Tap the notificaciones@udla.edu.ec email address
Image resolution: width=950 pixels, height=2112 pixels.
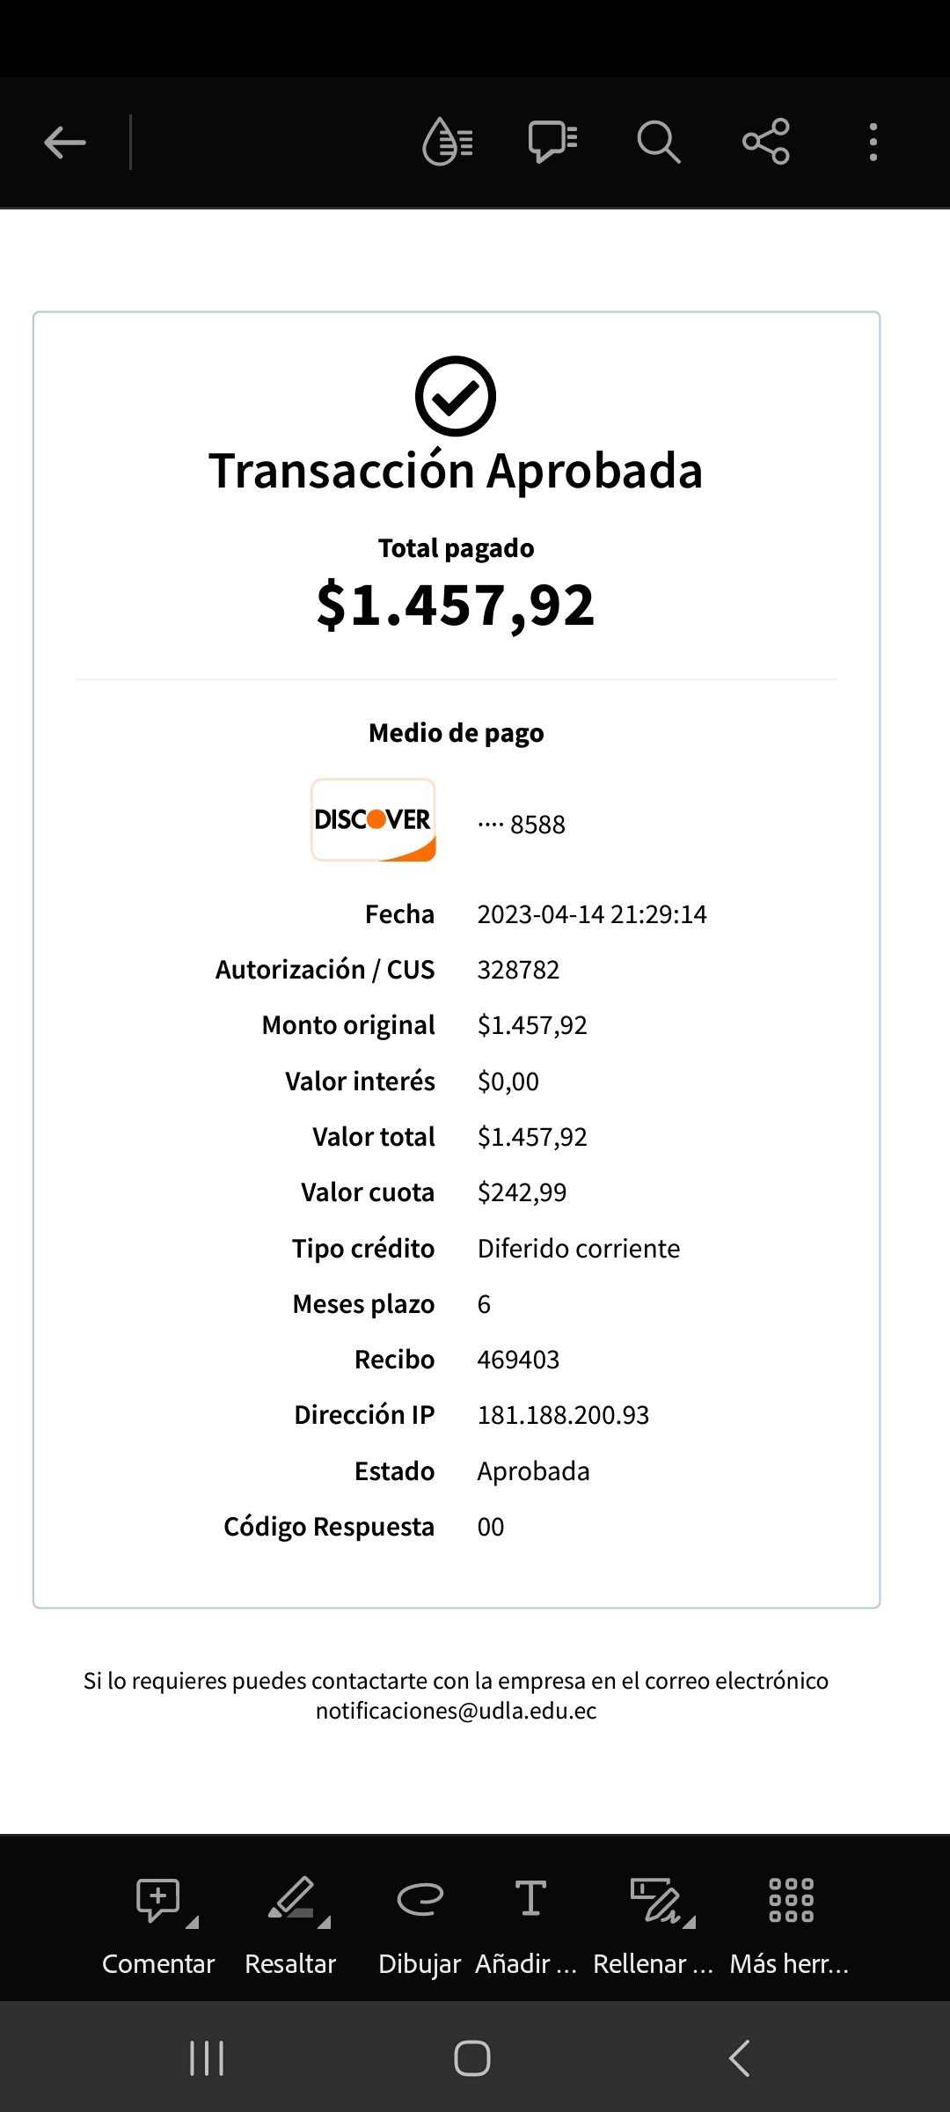(456, 1711)
